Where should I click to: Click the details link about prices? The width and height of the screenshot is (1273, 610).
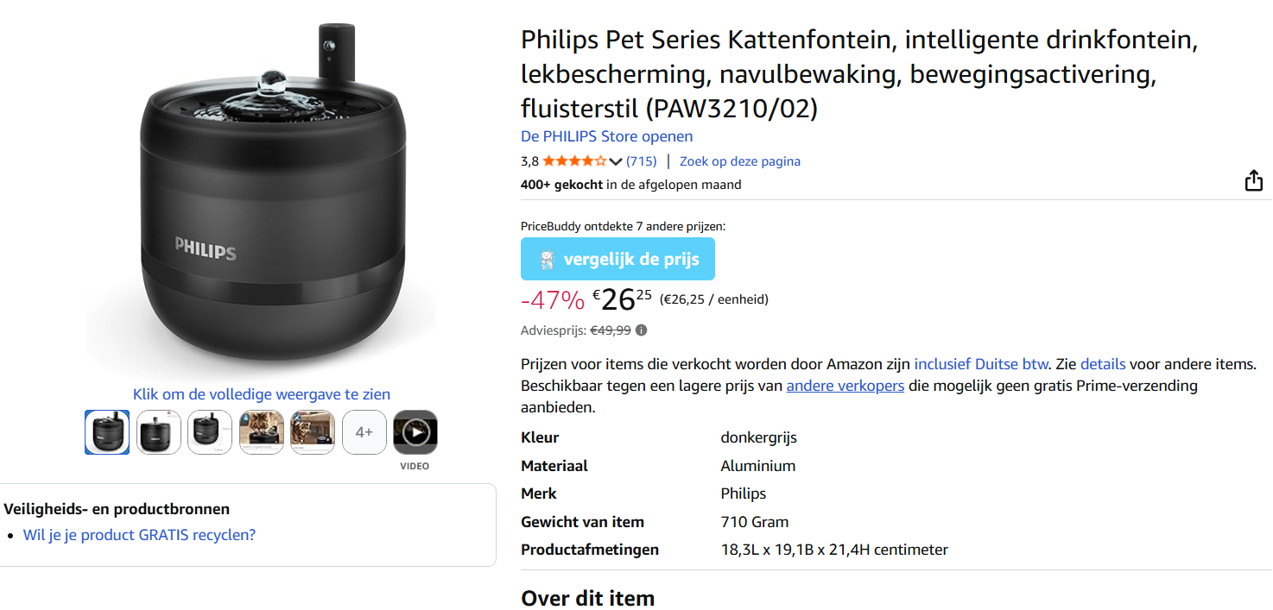click(1102, 363)
